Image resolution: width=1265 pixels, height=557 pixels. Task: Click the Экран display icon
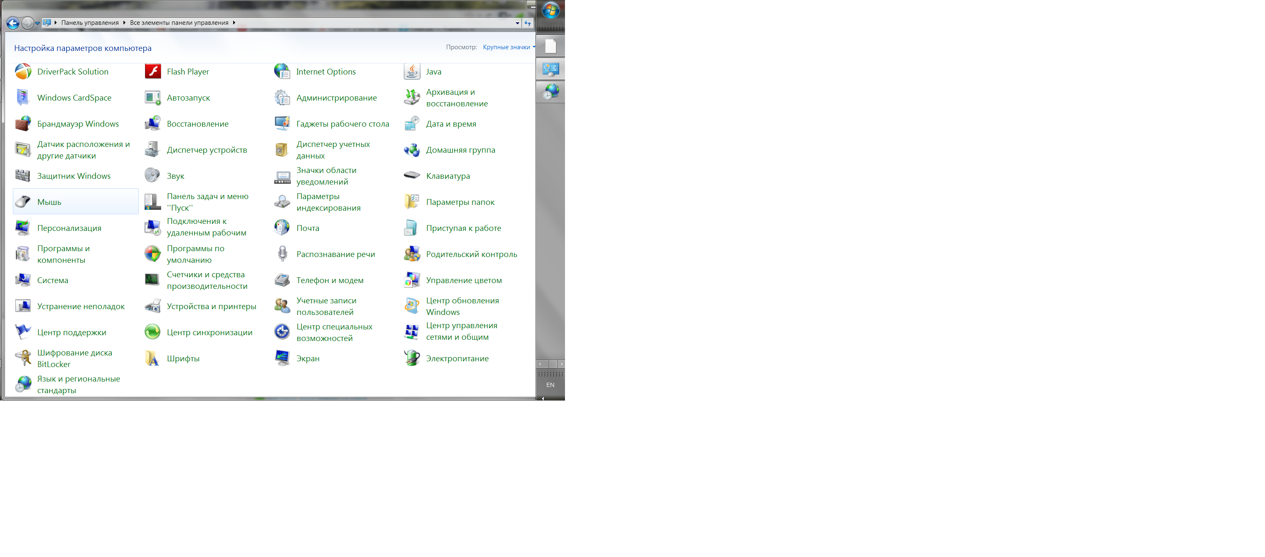coord(282,358)
